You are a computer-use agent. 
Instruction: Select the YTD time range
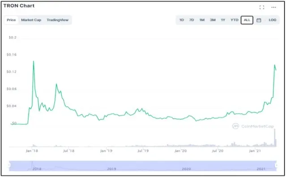pos(235,20)
